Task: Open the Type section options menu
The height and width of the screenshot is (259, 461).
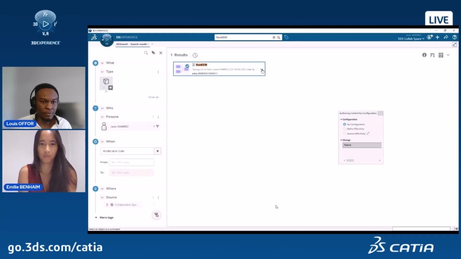Action: point(158,72)
